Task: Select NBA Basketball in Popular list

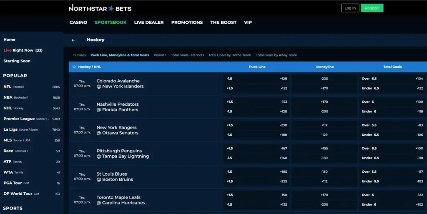Action: pyautogui.click(x=32, y=97)
